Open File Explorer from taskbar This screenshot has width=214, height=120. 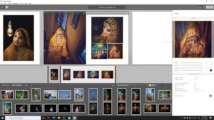59,118
